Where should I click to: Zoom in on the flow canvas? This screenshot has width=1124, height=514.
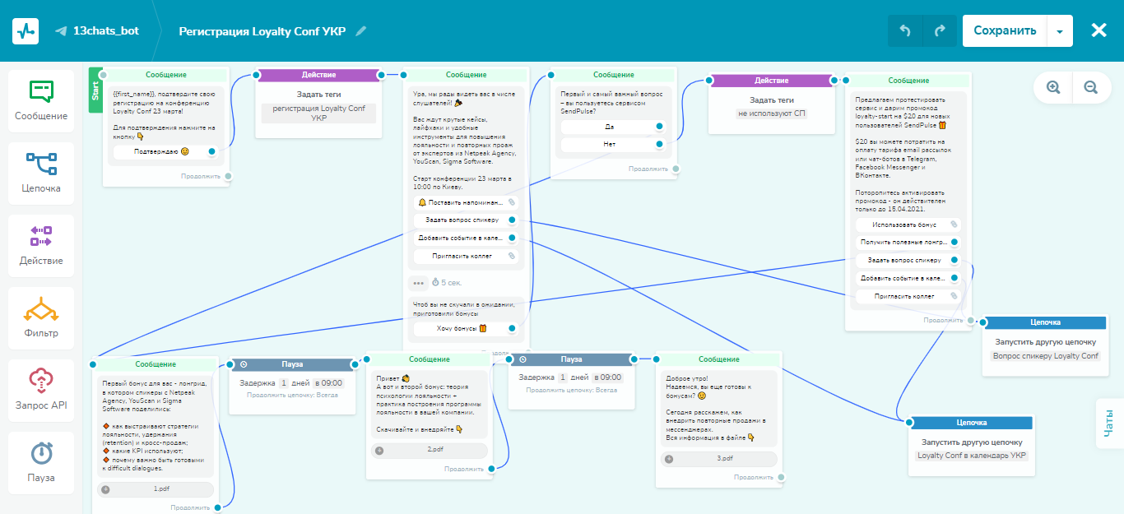[x=1053, y=87]
